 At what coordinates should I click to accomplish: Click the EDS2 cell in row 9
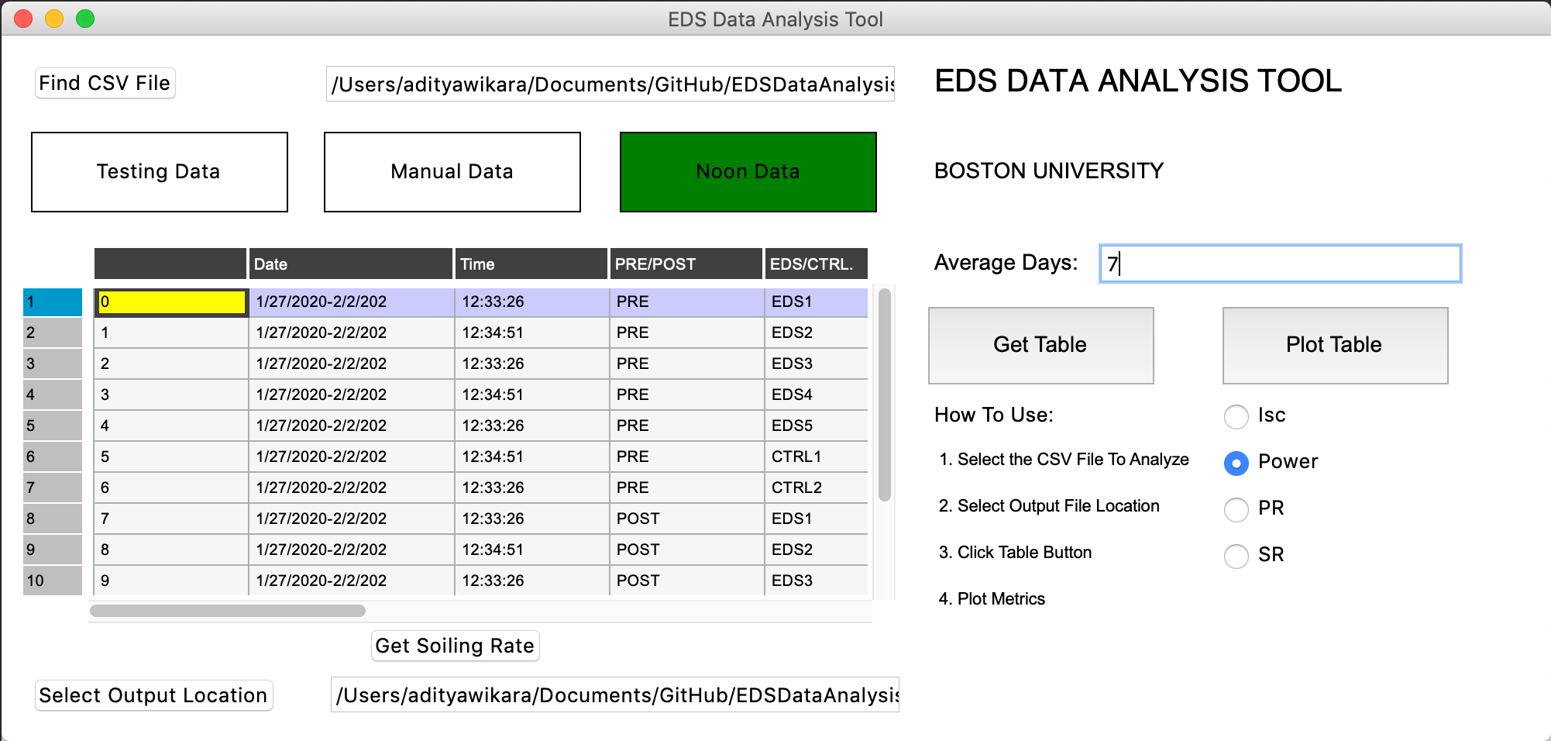click(x=817, y=550)
